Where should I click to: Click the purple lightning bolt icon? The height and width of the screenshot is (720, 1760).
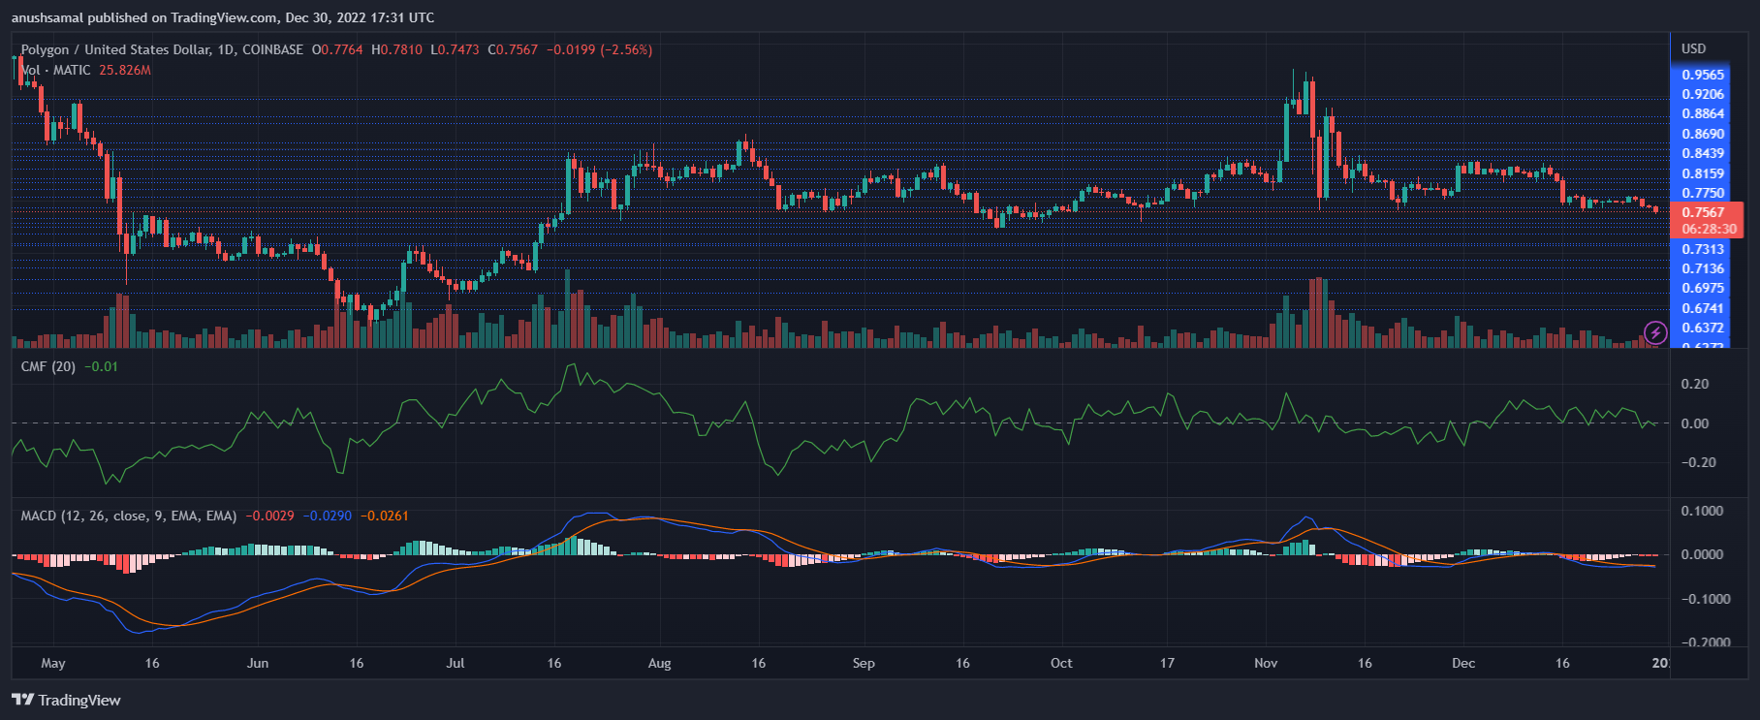1655,333
